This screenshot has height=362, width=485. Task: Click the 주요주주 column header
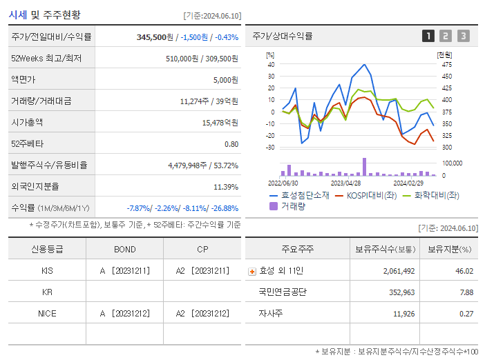click(x=298, y=249)
